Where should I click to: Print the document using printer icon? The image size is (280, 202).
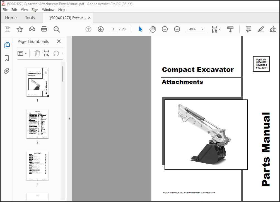point(44,29)
